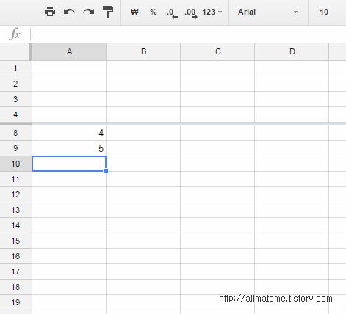This screenshot has height=314, width=346.
Task: Apply percent number format
Action: (x=154, y=12)
